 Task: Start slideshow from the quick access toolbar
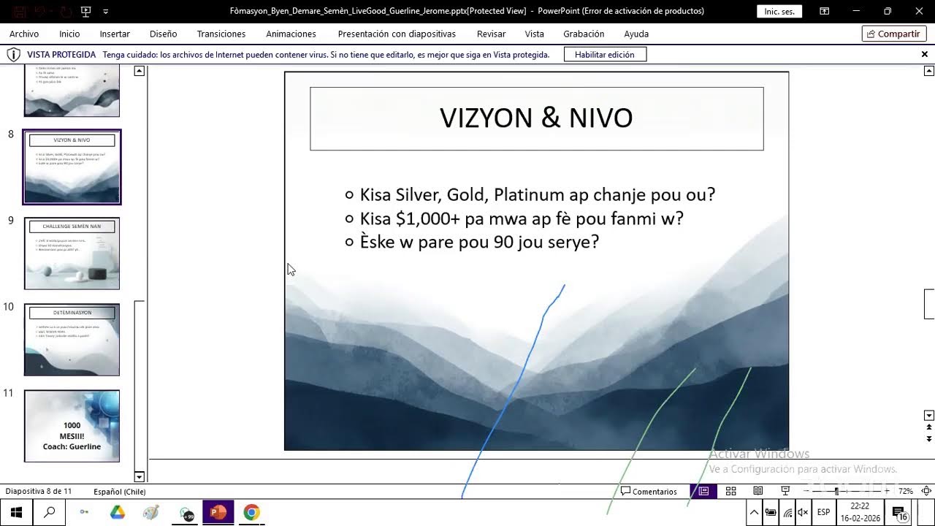[x=86, y=11]
